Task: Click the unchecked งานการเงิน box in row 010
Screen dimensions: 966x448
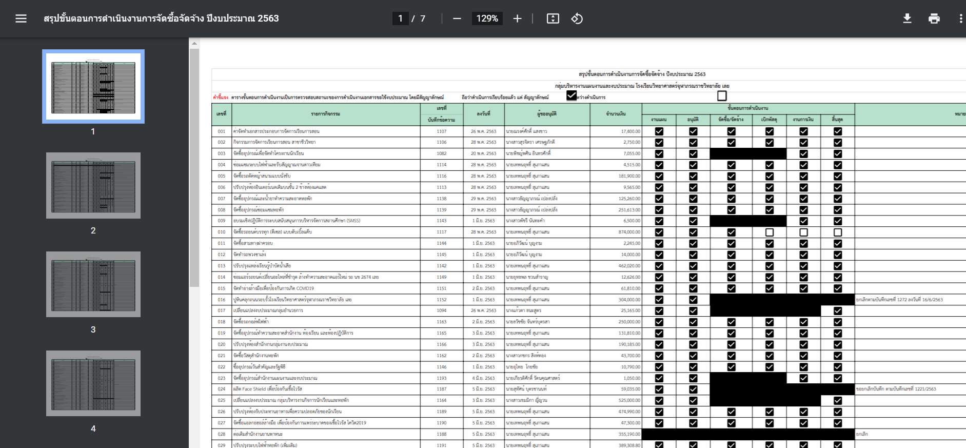Action: tap(803, 232)
